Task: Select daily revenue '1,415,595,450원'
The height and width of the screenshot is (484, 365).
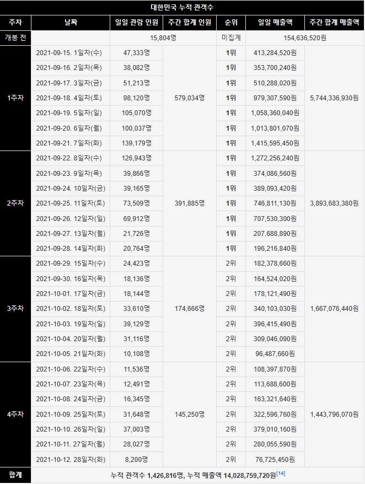Action: pos(275,143)
